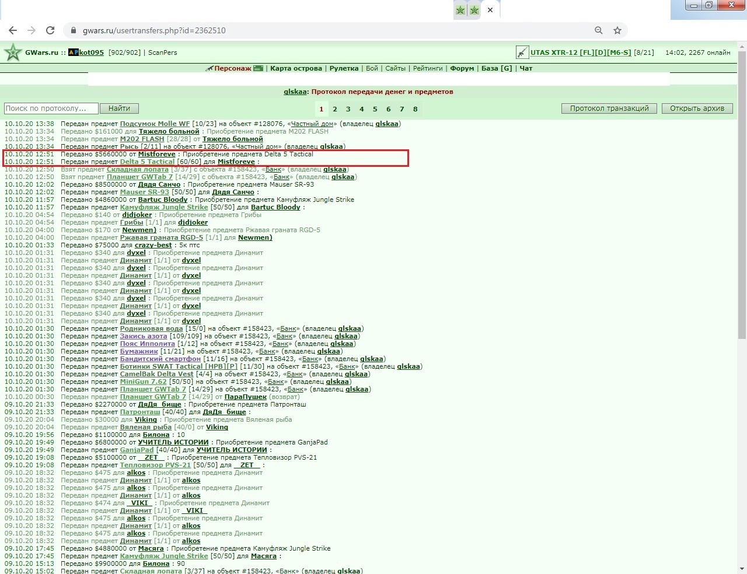747x574 pixels.
Task: Open the Сайты navigation item
Action: 395,68
